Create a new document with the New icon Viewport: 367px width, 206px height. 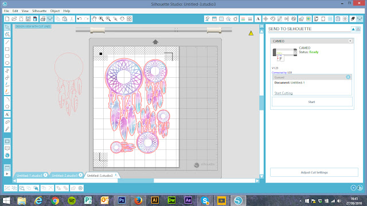[7, 19]
